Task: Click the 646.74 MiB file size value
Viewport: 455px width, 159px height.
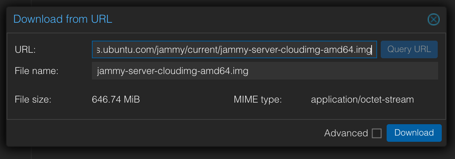Action: pyautogui.click(x=116, y=99)
